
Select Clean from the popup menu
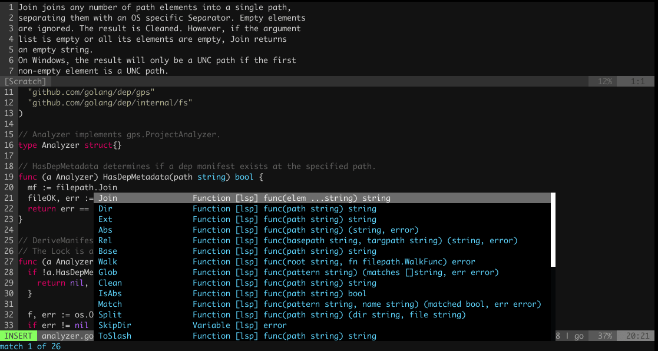(x=111, y=283)
